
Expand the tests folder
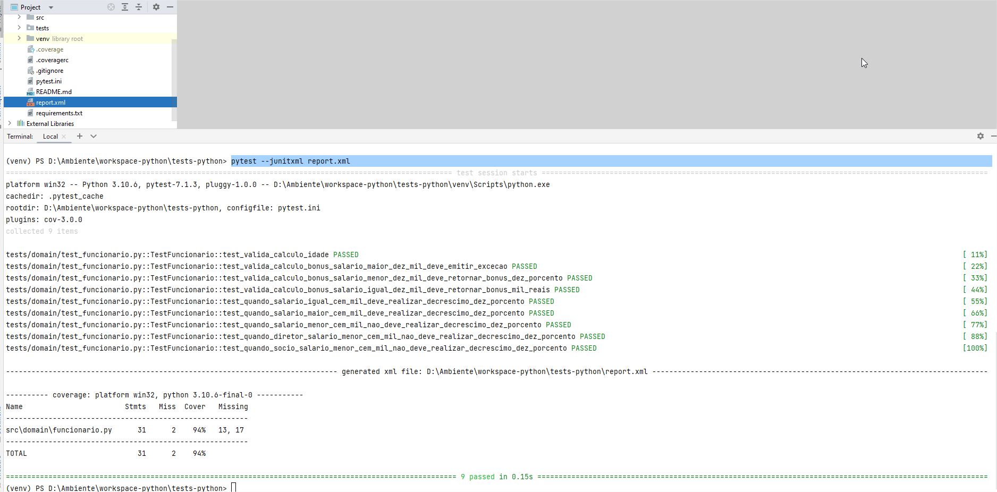(19, 28)
